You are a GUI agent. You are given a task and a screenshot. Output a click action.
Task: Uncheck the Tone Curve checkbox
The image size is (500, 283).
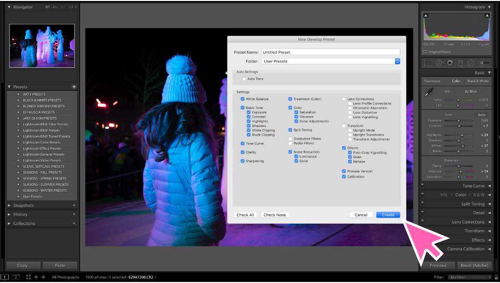click(x=243, y=144)
